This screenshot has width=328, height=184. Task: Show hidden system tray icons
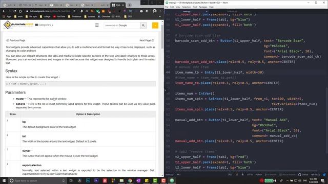click(287, 180)
